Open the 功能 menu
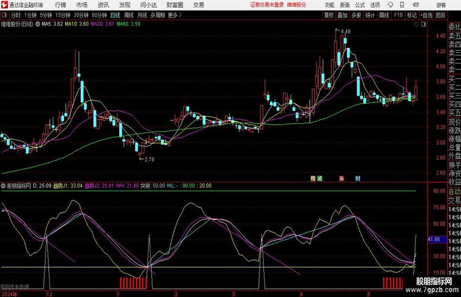 pyautogui.click(x=330, y=5)
